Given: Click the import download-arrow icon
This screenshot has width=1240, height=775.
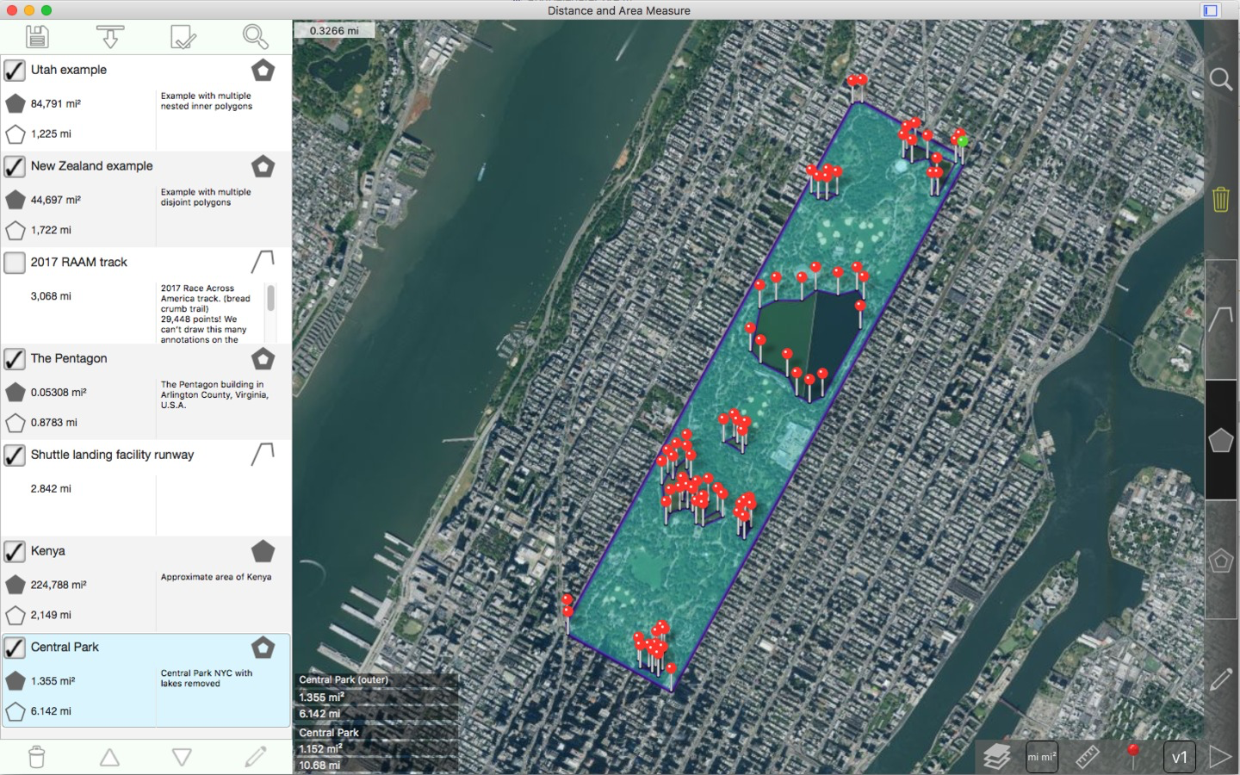Looking at the screenshot, I should tap(110, 36).
